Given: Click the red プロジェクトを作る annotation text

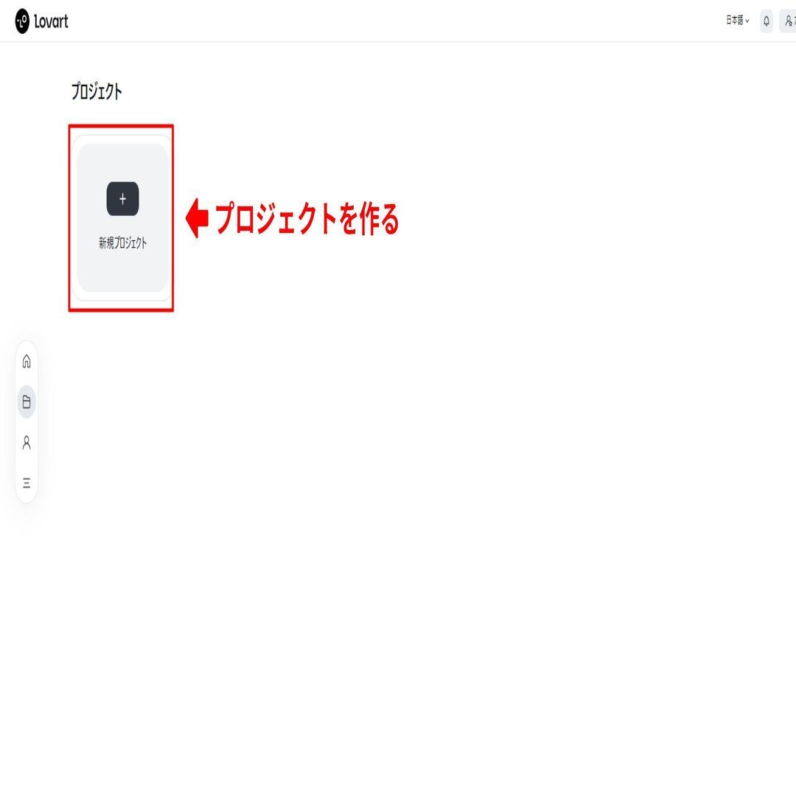Looking at the screenshot, I should 307,218.
